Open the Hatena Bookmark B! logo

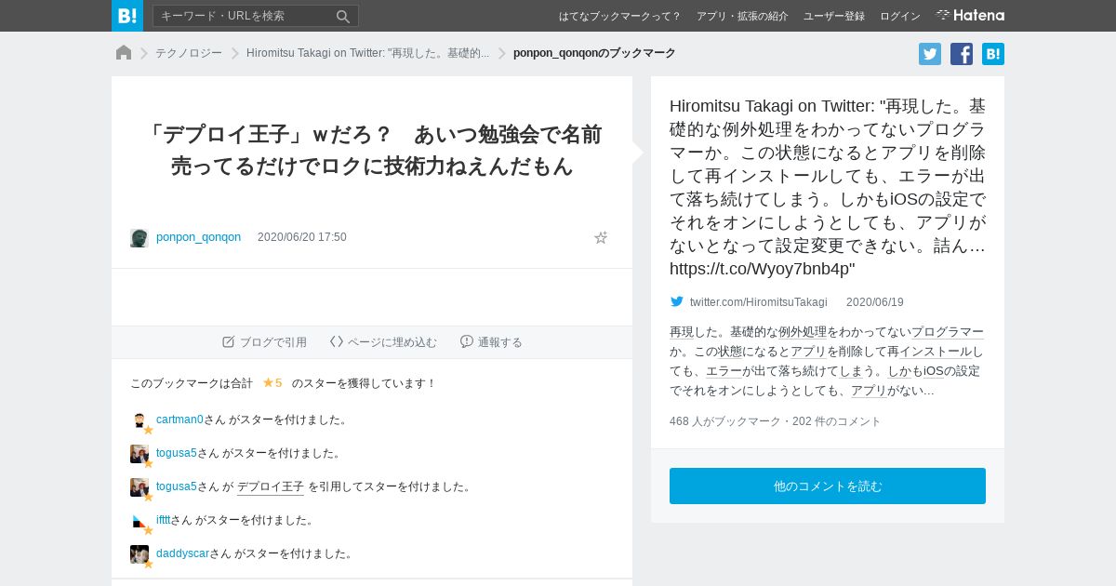point(127,16)
